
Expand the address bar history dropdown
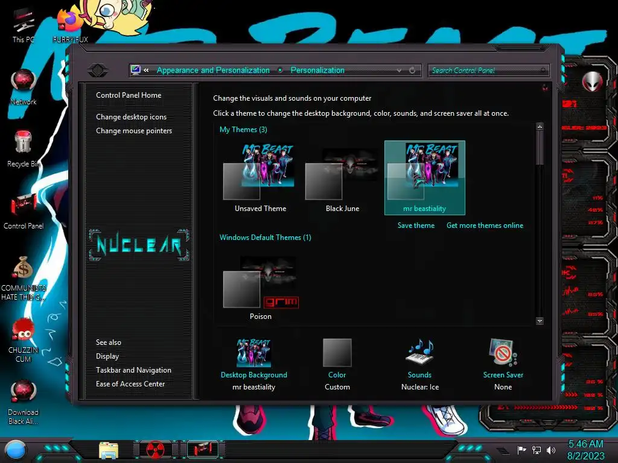click(400, 70)
